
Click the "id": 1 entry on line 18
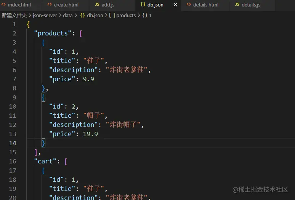tap(64, 180)
